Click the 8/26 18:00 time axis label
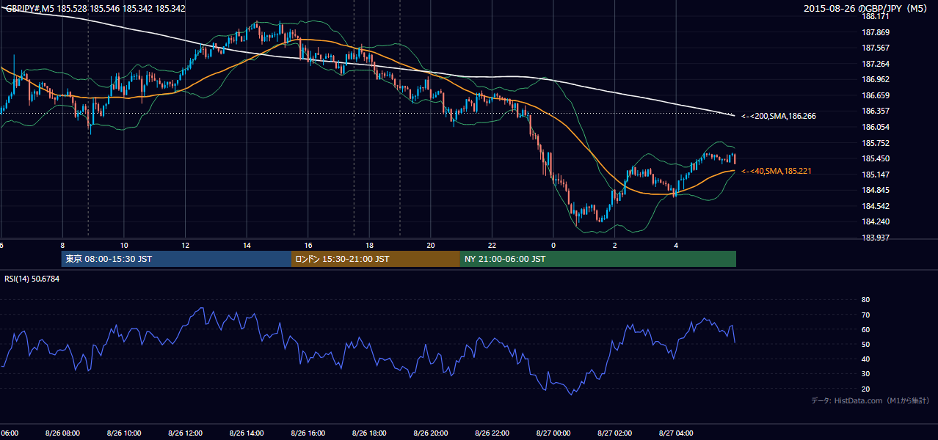The height and width of the screenshot is (440, 938). pyautogui.click(x=369, y=433)
